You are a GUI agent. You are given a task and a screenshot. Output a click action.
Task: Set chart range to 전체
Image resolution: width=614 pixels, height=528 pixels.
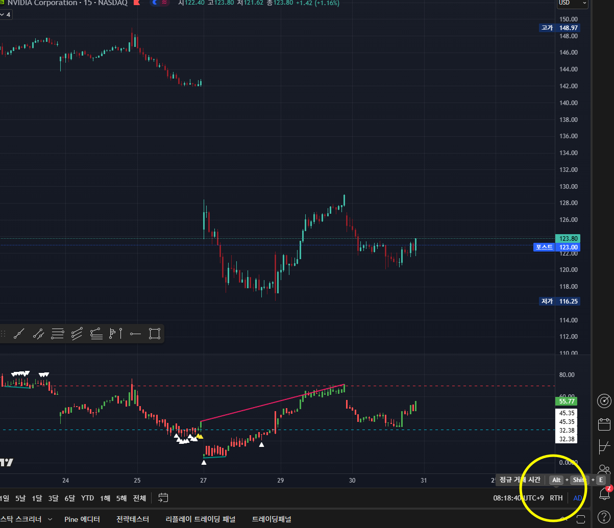[x=139, y=498]
